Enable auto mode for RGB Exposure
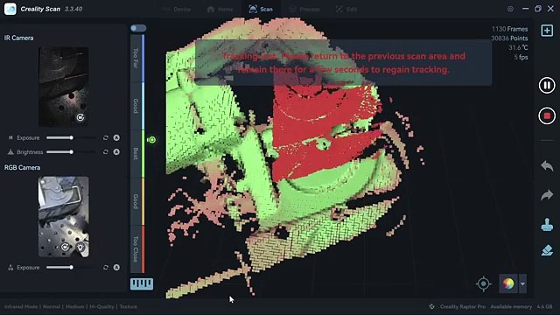 click(x=116, y=268)
